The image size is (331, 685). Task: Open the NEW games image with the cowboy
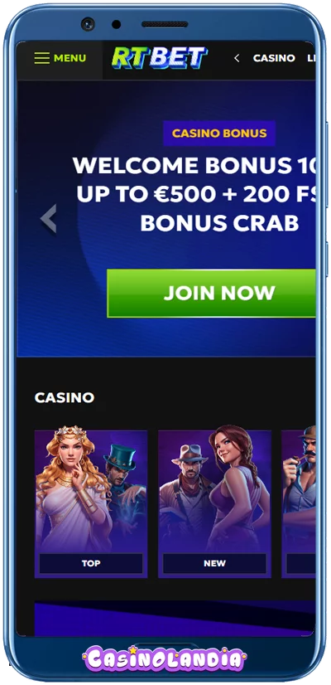pyautogui.click(x=214, y=491)
